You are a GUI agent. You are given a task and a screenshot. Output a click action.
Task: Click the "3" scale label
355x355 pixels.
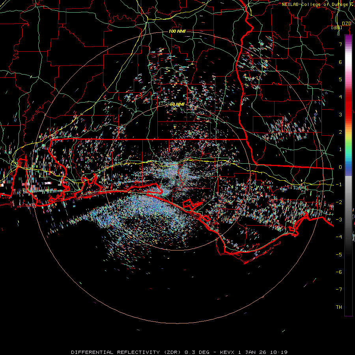pyautogui.click(x=340, y=114)
